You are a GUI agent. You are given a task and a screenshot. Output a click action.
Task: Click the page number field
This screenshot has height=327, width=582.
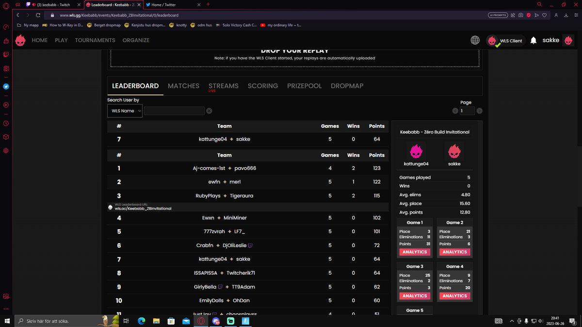pos(468,111)
